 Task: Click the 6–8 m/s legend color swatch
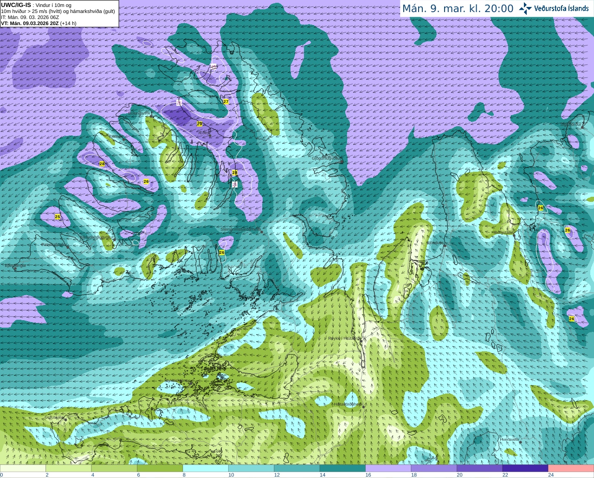[x=160, y=468]
